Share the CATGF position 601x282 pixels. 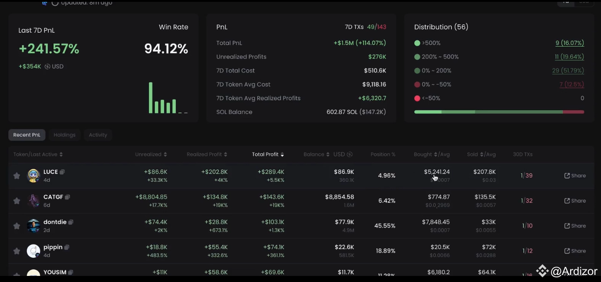click(575, 200)
